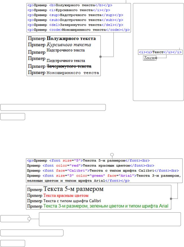Click rendered 'Текста с типом шрифта Calibri'
The image size is (184, 247).
72,201
